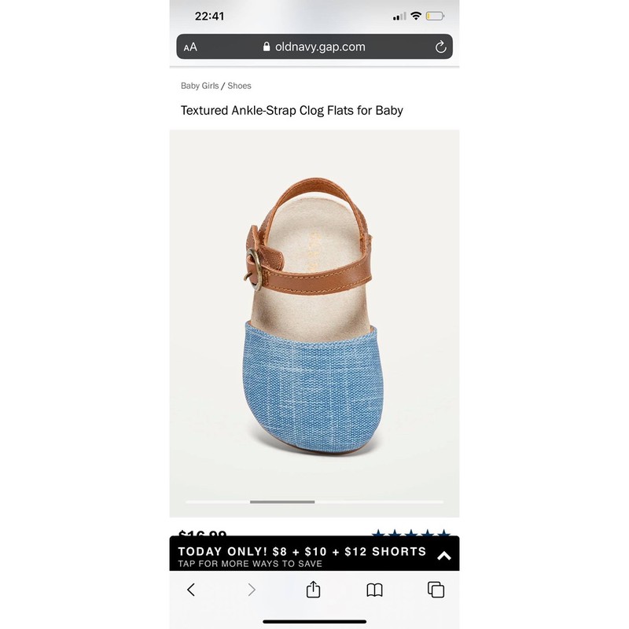Tap the 22:41 clock in status bar
The width and height of the screenshot is (629, 629).
209,16
